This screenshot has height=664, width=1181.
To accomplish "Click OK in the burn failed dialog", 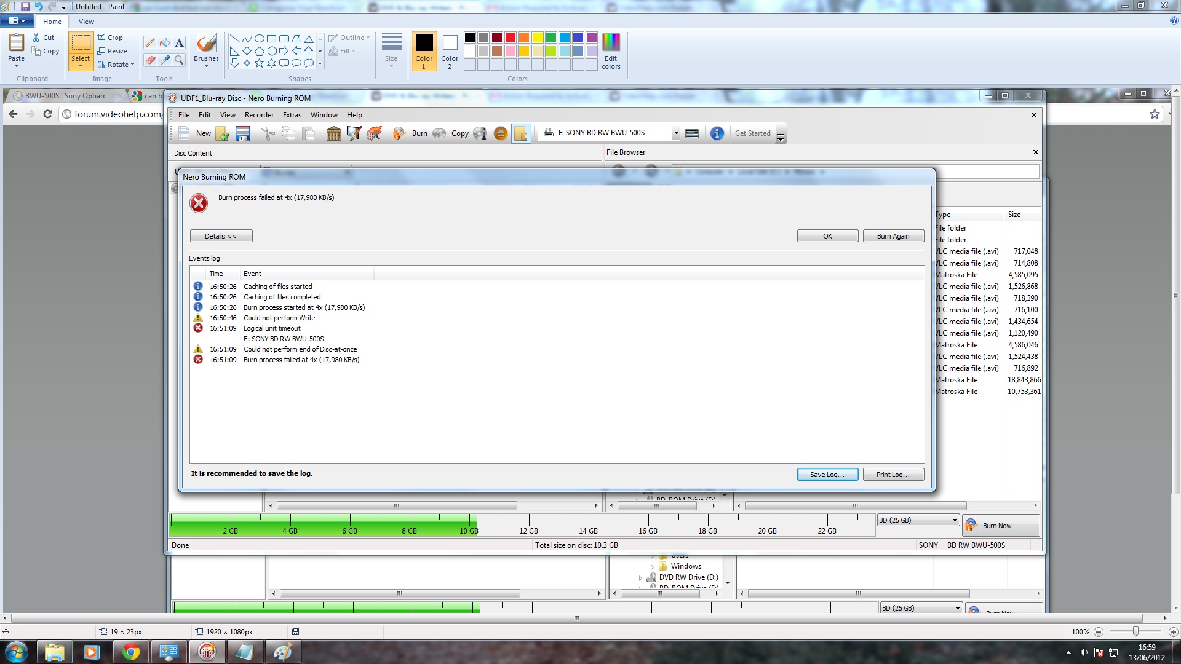I will tap(827, 236).
